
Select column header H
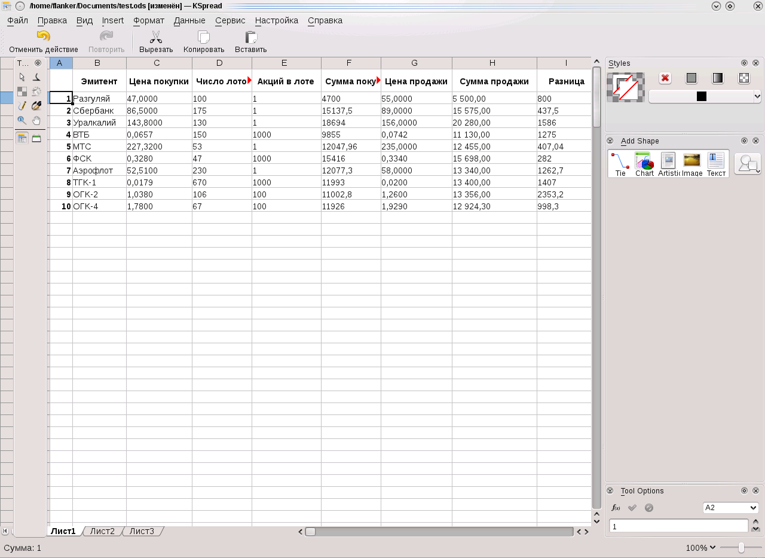click(x=494, y=63)
